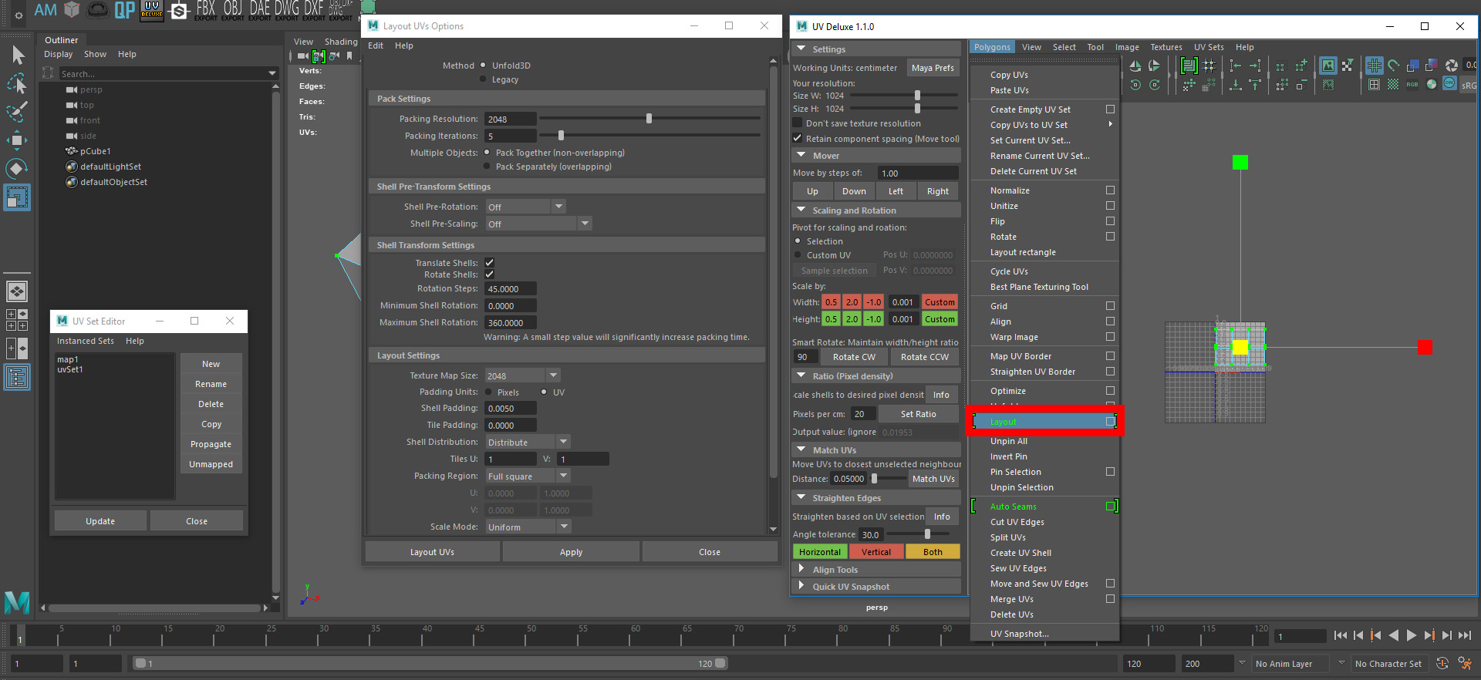The image size is (1481, 680).
Task: Click the Layout UVs button
Action: click(x=432, y=552)
